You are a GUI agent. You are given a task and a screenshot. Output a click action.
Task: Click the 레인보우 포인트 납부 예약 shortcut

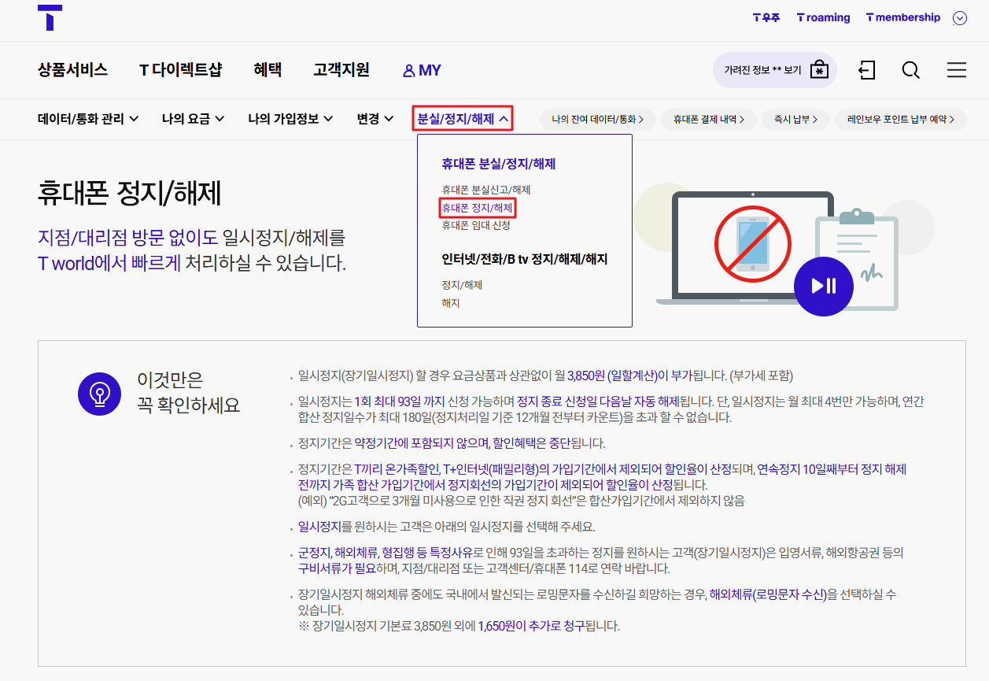(901, 120)
